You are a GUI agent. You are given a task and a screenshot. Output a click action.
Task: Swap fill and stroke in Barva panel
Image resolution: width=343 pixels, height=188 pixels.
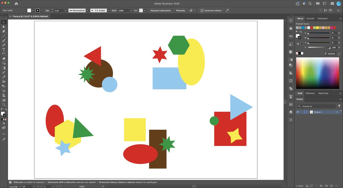pos(300,32)
